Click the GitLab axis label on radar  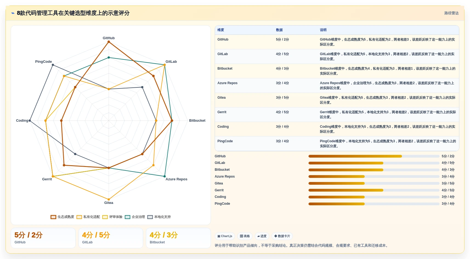(x=171, y=62)
